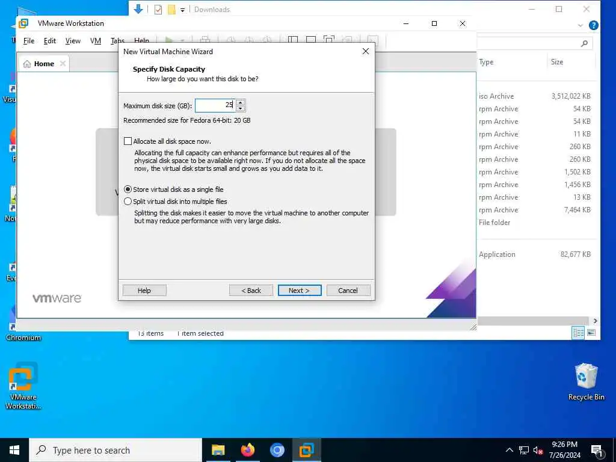Click the search magnifier in Downloads window

coord(584,43)
